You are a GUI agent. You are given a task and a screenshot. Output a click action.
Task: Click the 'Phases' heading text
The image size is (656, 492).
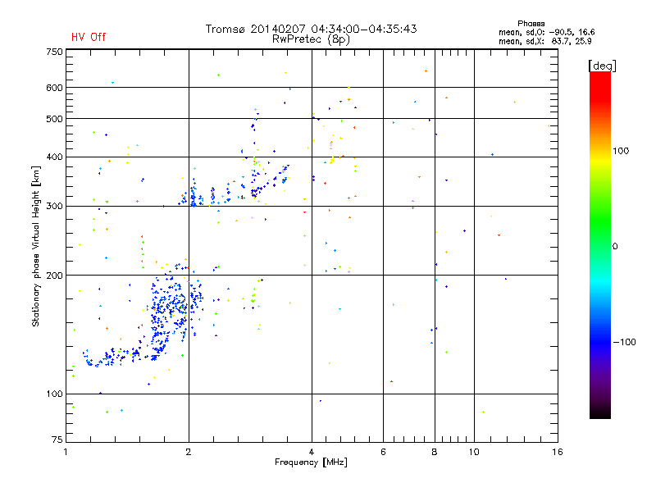pos(531,24)
